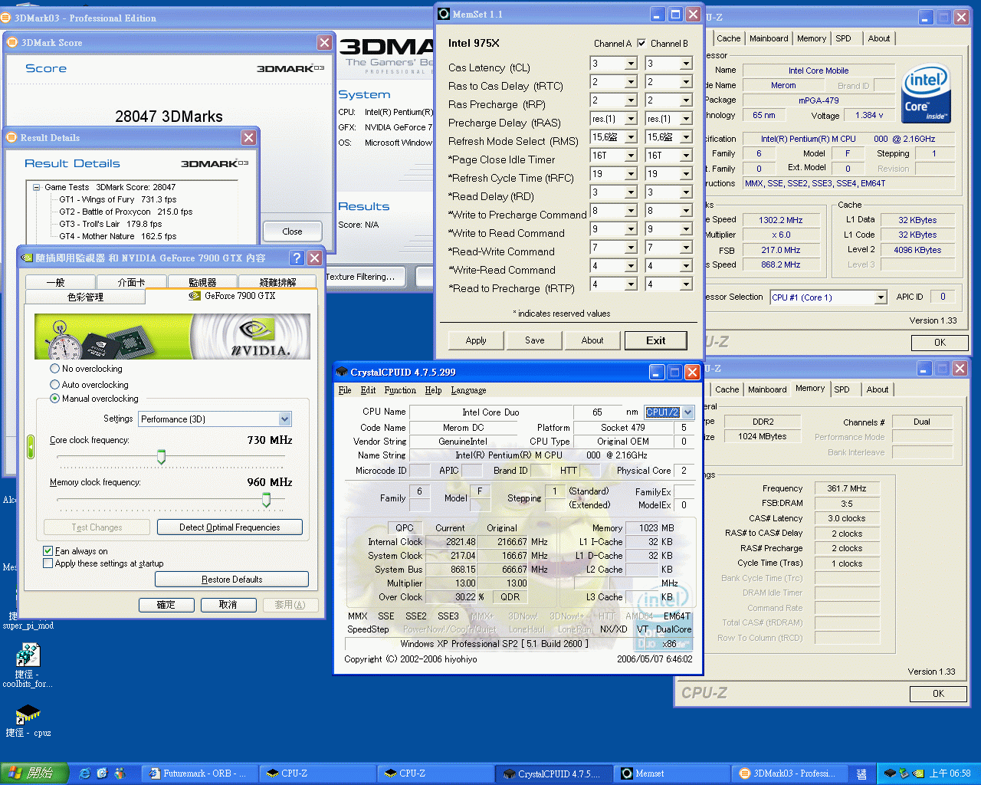
Task: Toggle Fan always on checkbox
Action: [48, 551]
